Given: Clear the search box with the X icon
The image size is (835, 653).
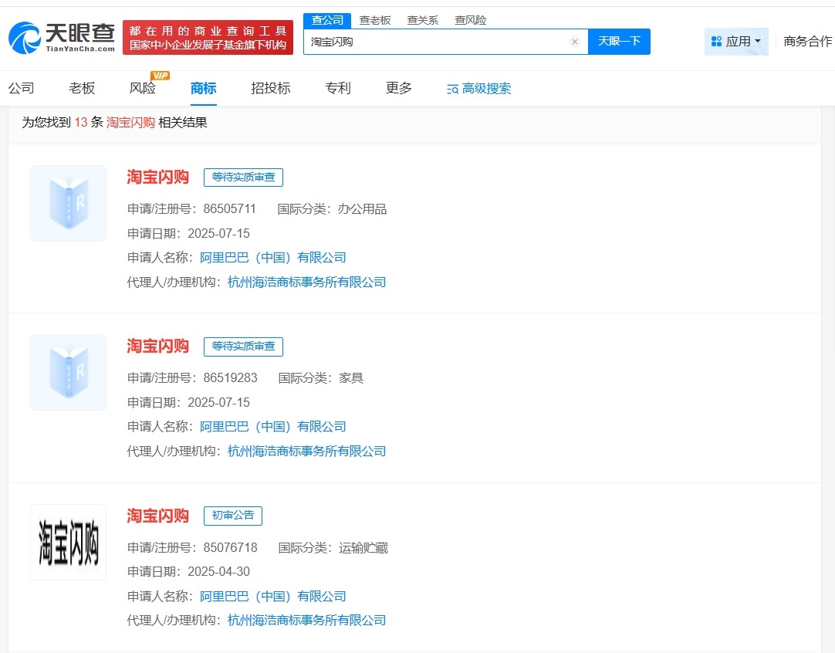Looking at the screenshot, I should click(x=574, y=42).
